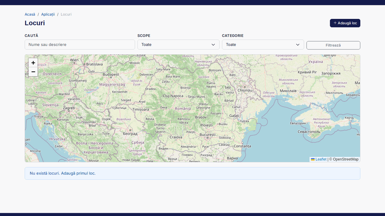Screen dimensions: 385x216
Task: Open the Aplicații breadcrumb link
Action: coord(48,14)
